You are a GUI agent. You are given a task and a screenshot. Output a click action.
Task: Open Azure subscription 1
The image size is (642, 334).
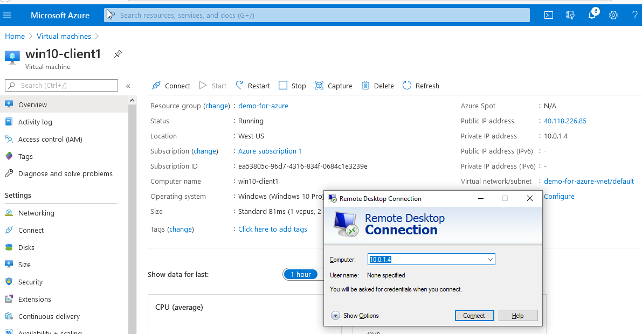tap(270, 151)
